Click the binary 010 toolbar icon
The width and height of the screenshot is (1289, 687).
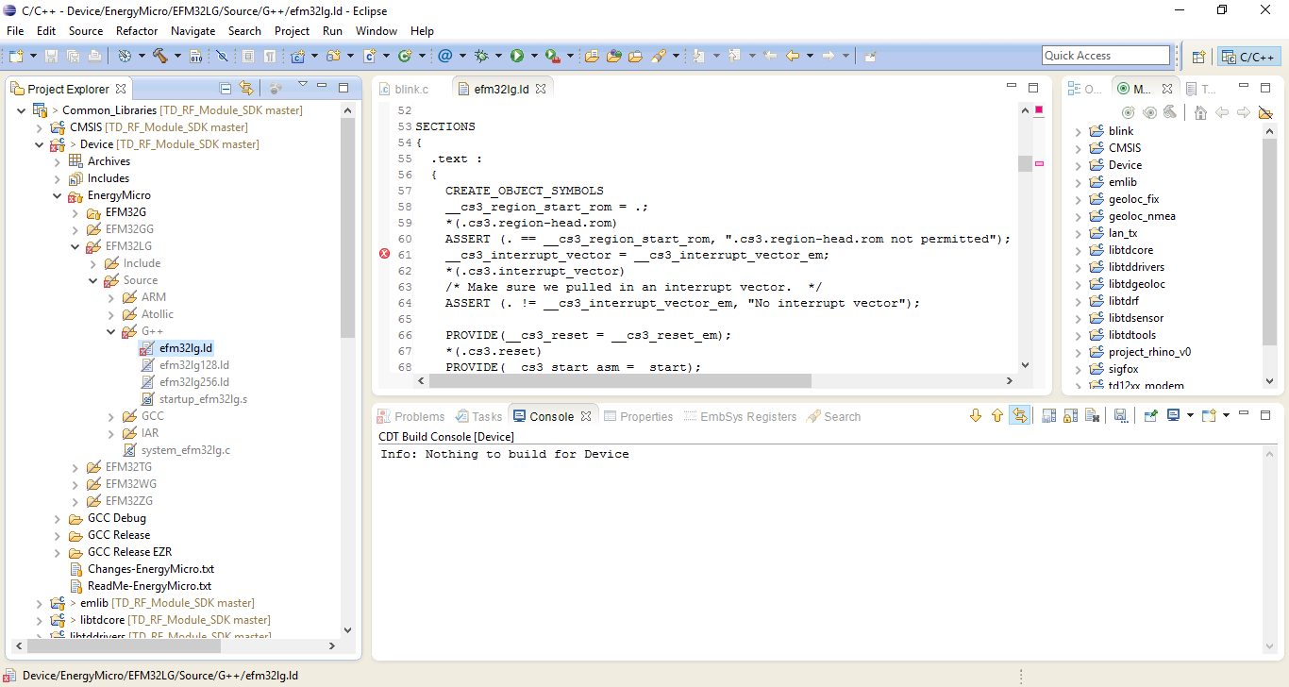[196, 57]
